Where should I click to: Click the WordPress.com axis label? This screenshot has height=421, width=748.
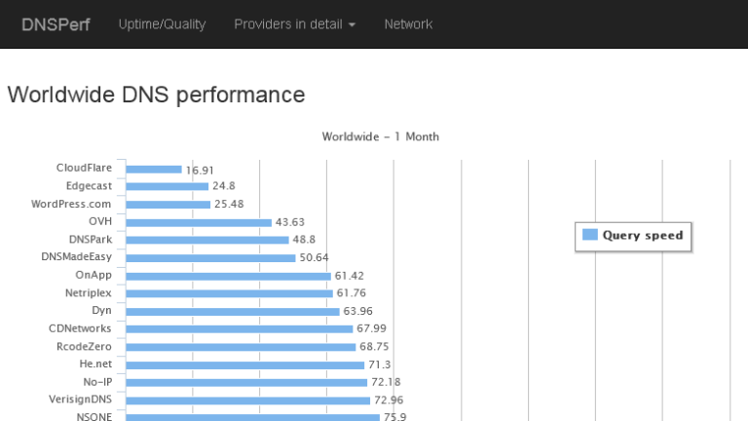click(x=71, y=204)
